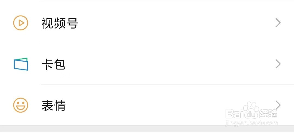
Task: Click the divider line above 视频号
Action: pos(167,2)
